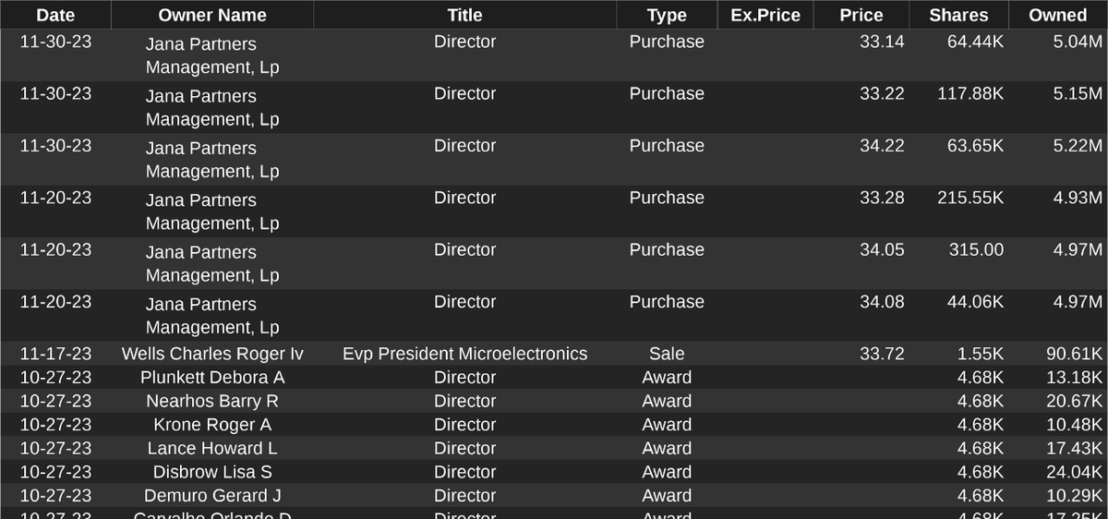
Task: Click the Sale type cell
Action: pyautogui.click(x=667, y=354)
